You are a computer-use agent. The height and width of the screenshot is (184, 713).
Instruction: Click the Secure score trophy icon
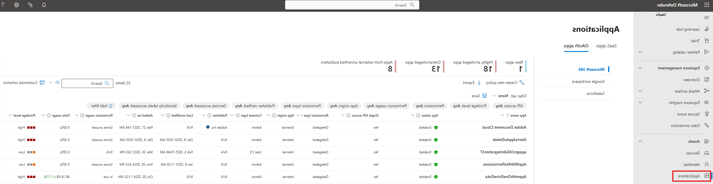(x=707, y=114)
